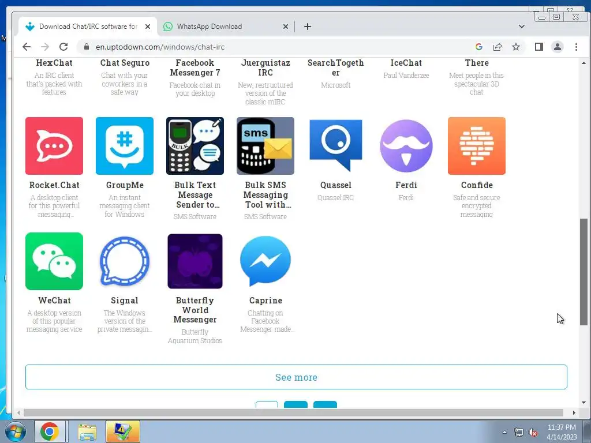Open the tab search dropdown chevron
The width and height of the screenshot is (591, 443).
pos(522,27)
